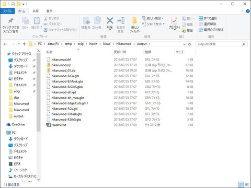Click the 'kicad' breadcrumb in the address bar
The image size is (251, 188).
click(x=107, y=44)
